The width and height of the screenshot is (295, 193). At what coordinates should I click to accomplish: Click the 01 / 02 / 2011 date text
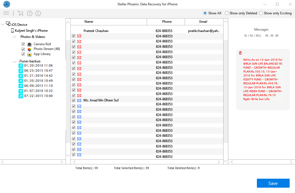253,35
